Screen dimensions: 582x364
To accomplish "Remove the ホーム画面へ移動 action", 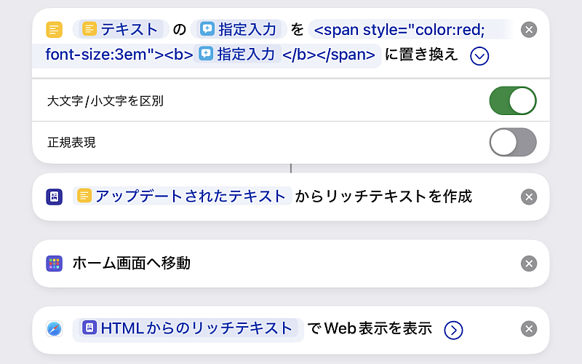I will tap(530, 264).
